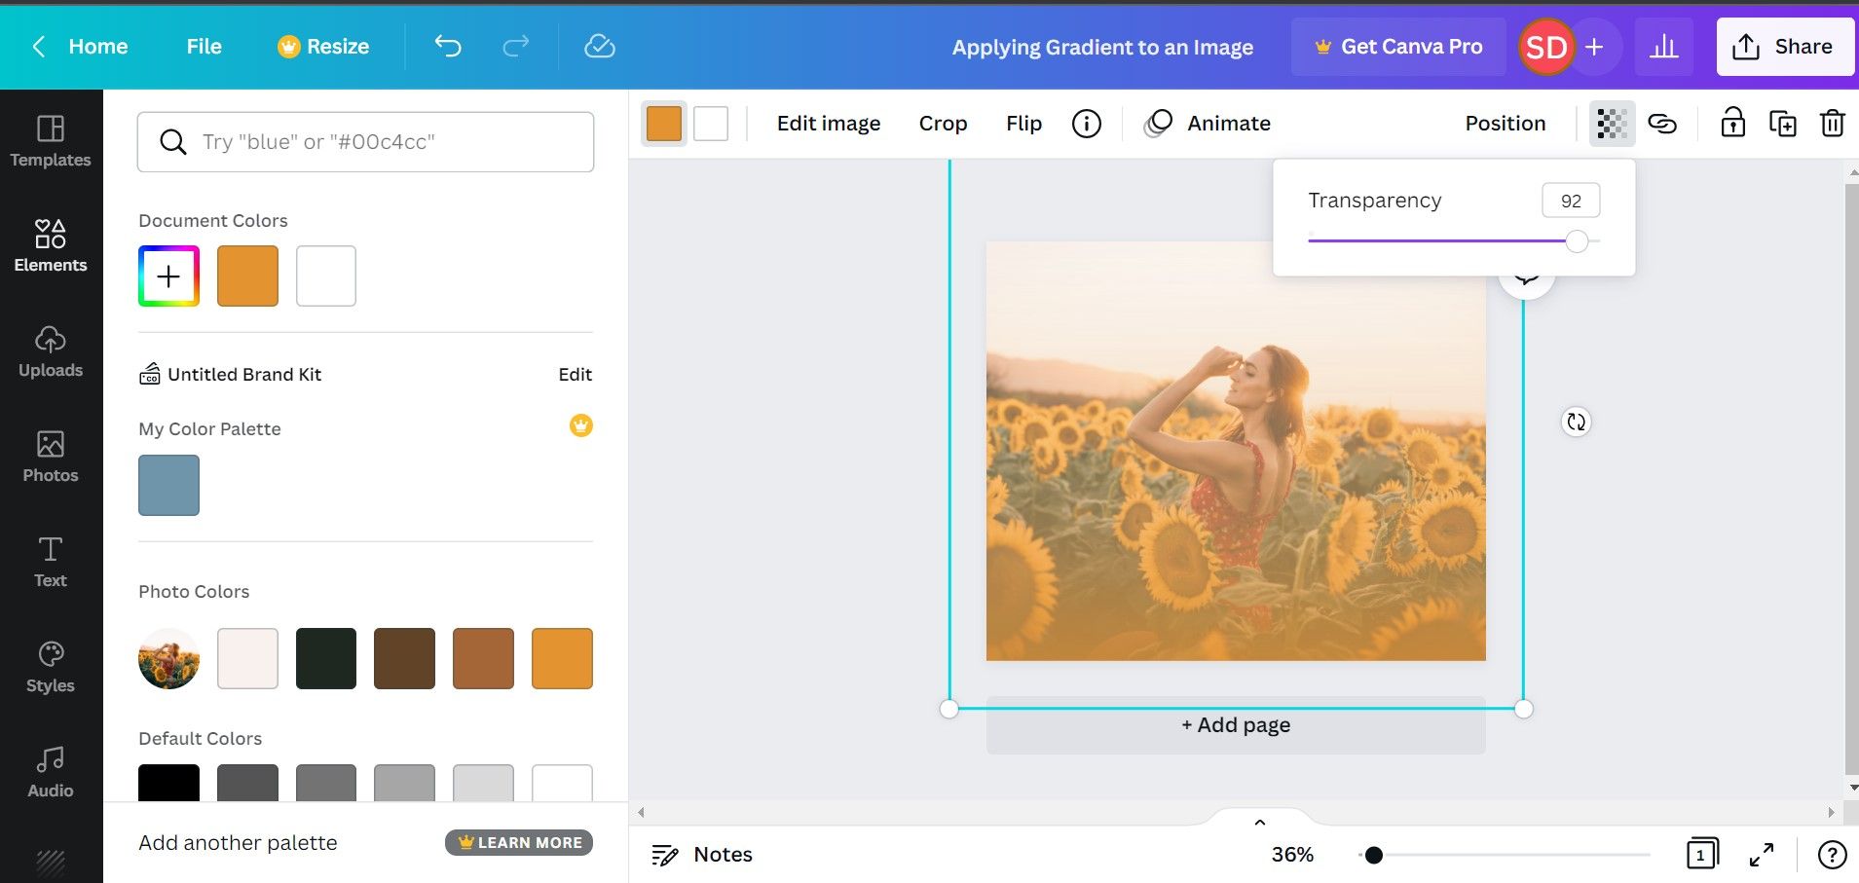Open the Templates sidebar tab

51,141
